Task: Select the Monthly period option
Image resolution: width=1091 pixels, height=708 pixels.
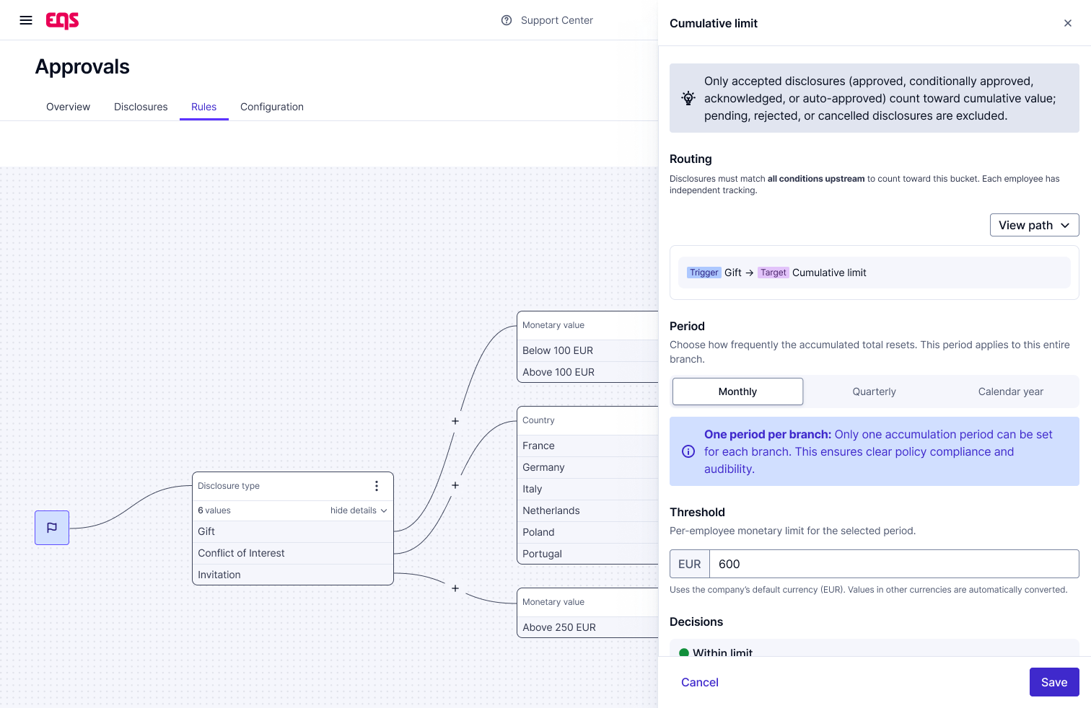Action: tap(737, 391)
